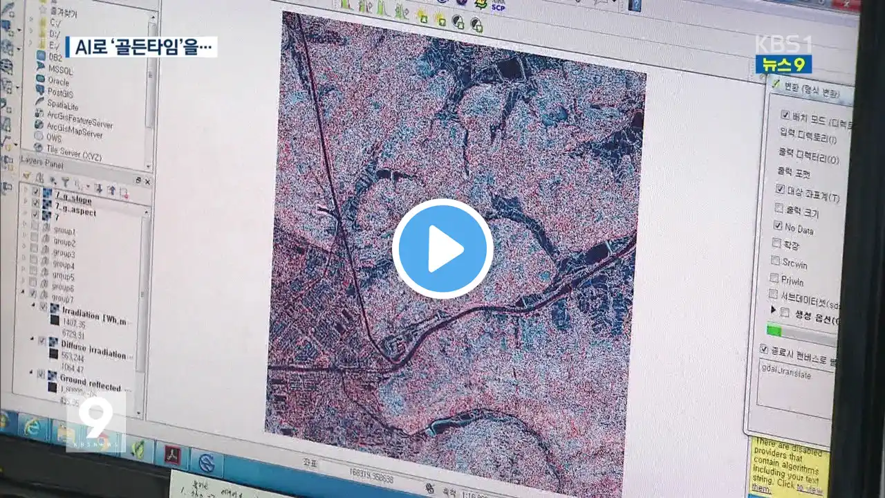Click the second green histogram stretch icon
Image resolution: width=885 pixels, height=498 pixels.
pyautogui.click(x=364, y=6)
